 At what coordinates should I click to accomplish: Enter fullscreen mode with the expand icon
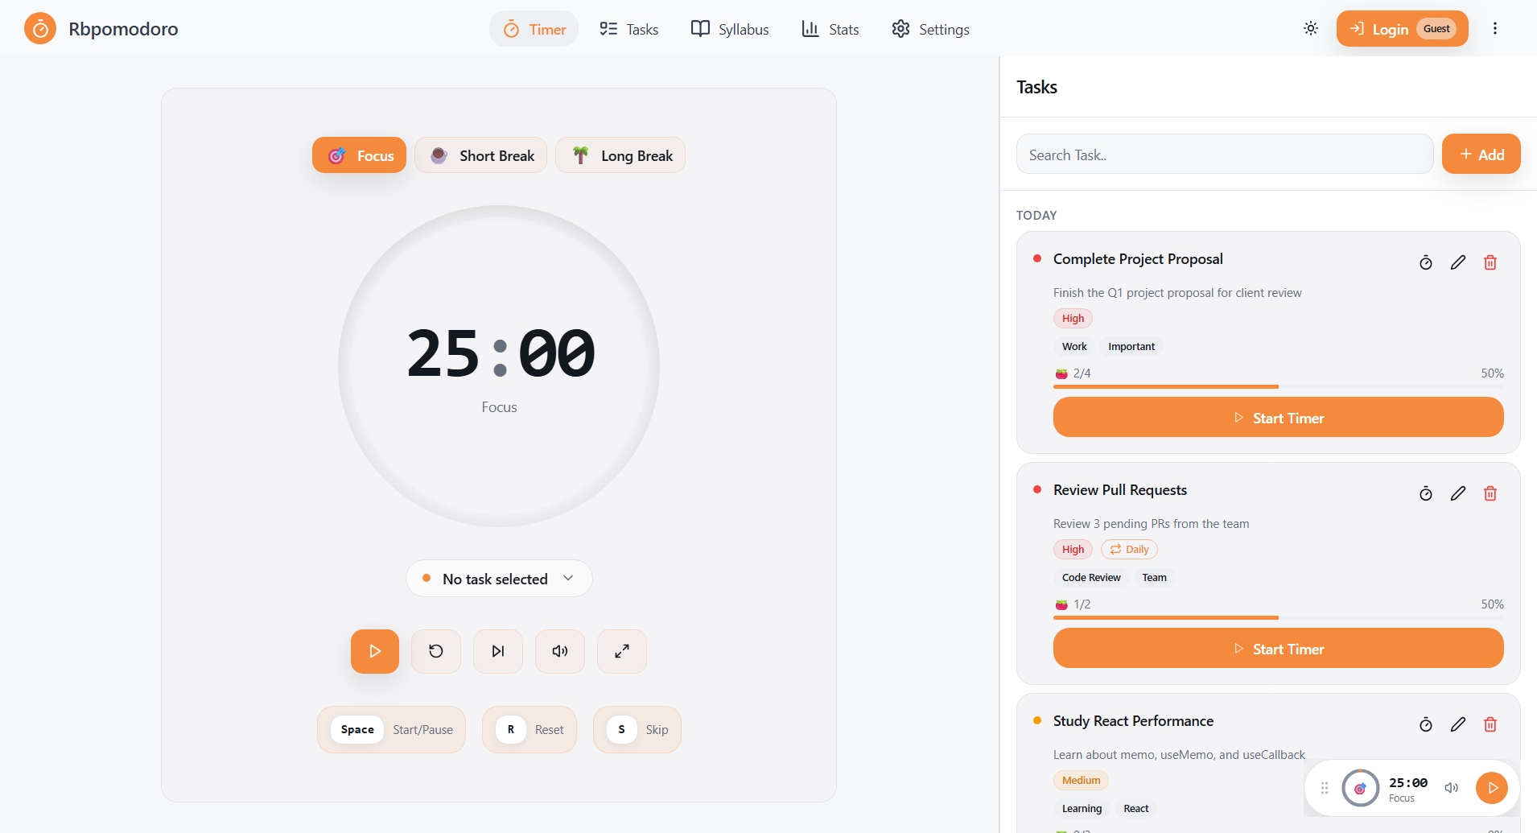coord(621,651)
